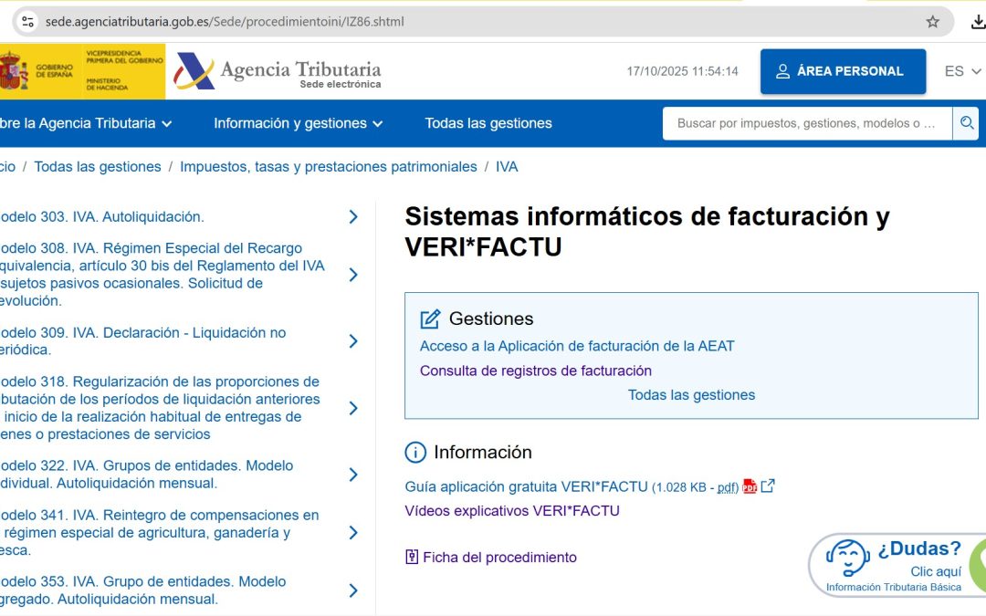Image resolution: width=986 pixels, height=616 pixels.
Task: Expand the Modelo 303 arrow
Action: click(x=353, y=217)
